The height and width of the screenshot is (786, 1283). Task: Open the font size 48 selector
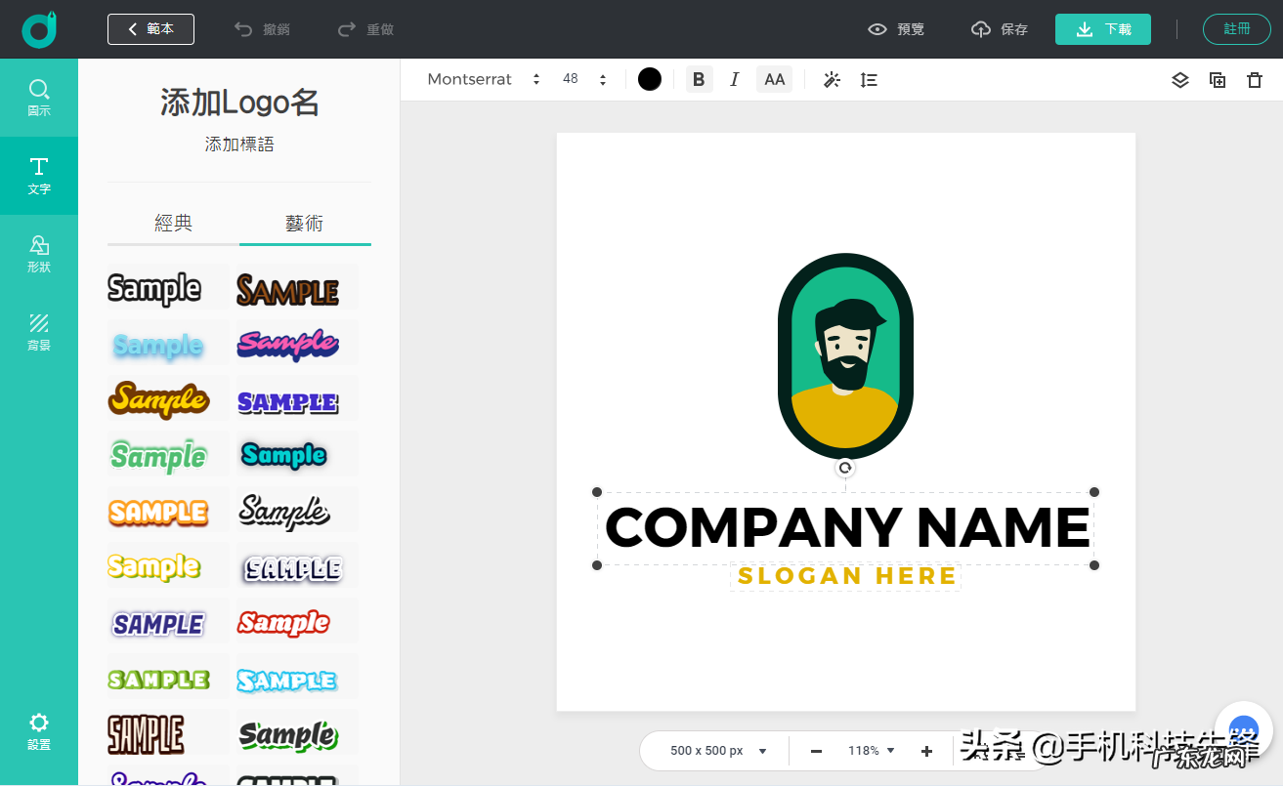(584, 80)
